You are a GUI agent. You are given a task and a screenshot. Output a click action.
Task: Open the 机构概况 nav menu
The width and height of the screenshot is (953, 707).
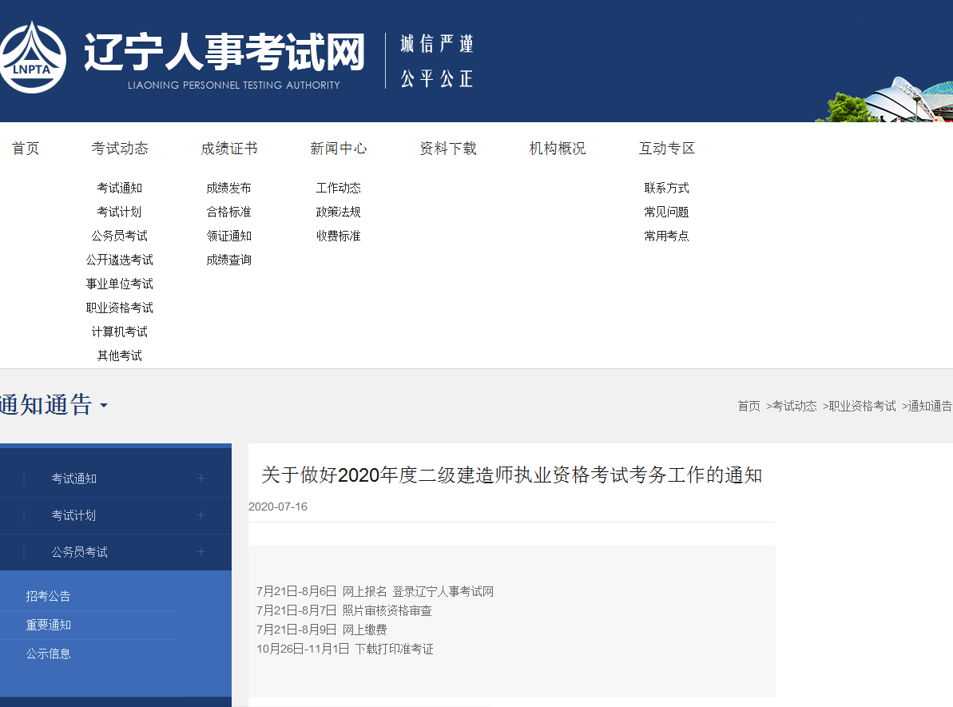(x=558, y=149)
